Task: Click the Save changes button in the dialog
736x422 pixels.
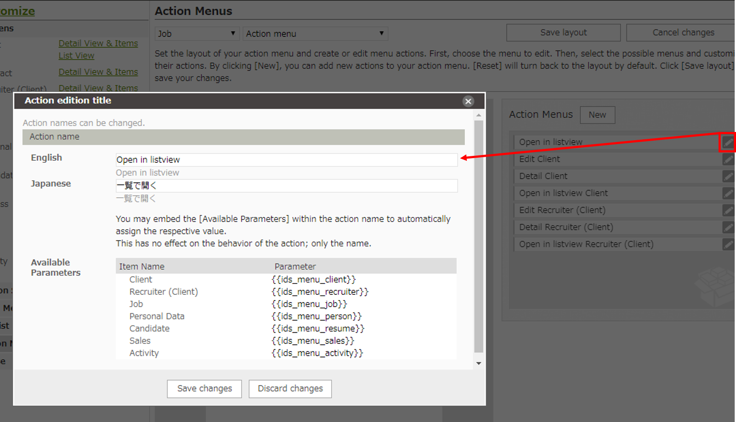Action: (x=204, y=388)
